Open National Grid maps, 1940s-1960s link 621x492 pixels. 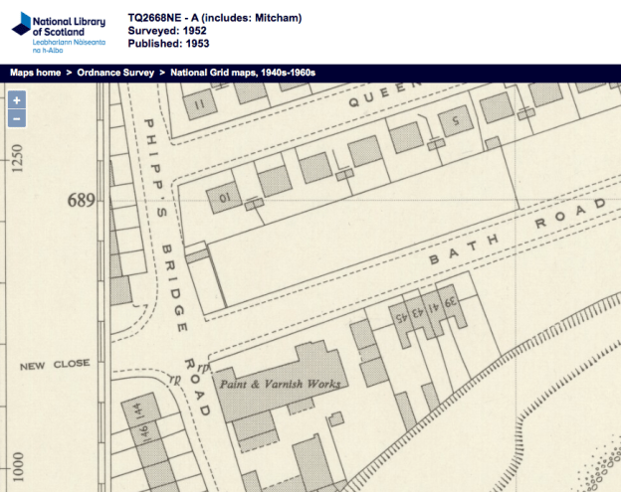pyautogui.click(x=241, y=73)
